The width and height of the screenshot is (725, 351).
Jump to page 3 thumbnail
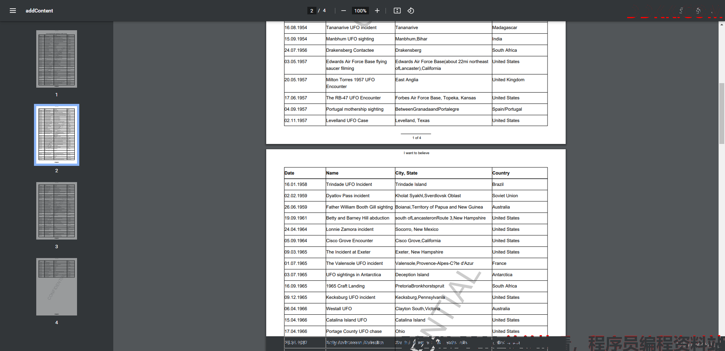click(x=57, y=211)
